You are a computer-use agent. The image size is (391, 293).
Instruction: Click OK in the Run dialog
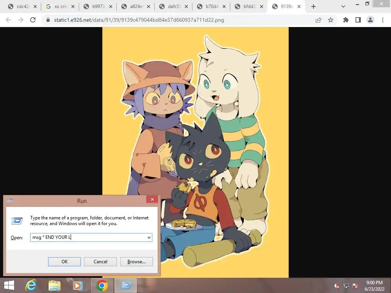click(64, 262)
